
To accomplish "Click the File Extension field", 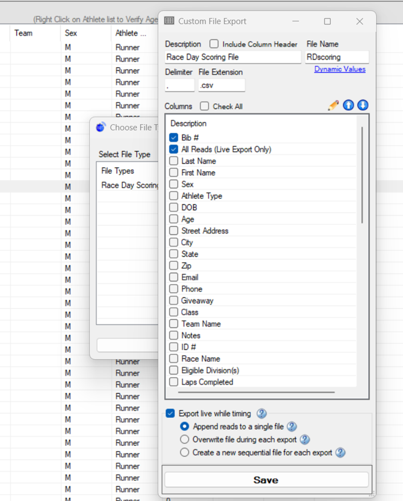I will point(221,85).
